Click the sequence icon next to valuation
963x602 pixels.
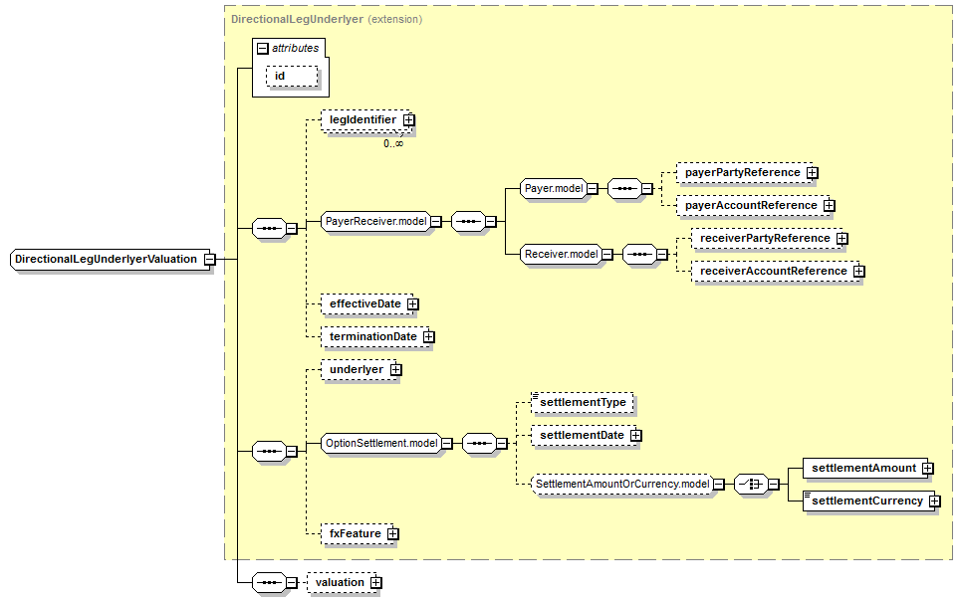pyautogui.click(x=267, y=582)
